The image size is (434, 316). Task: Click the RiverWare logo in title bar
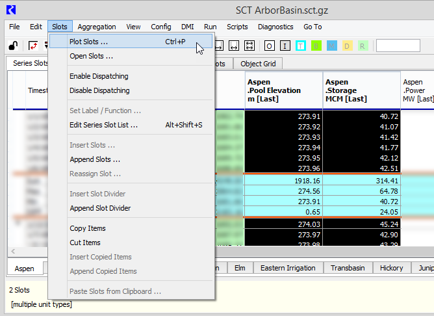coord(11,10)
